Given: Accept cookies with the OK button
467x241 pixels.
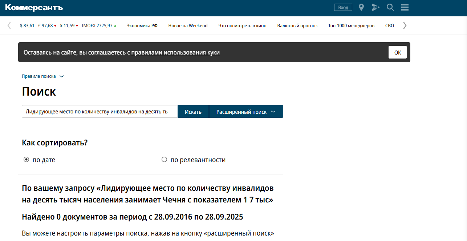Looking at the screenshot, I should click(x=397, y=52).
